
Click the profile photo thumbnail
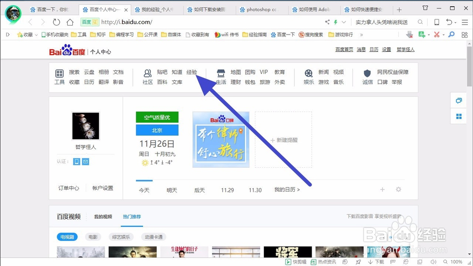[86, 126]
